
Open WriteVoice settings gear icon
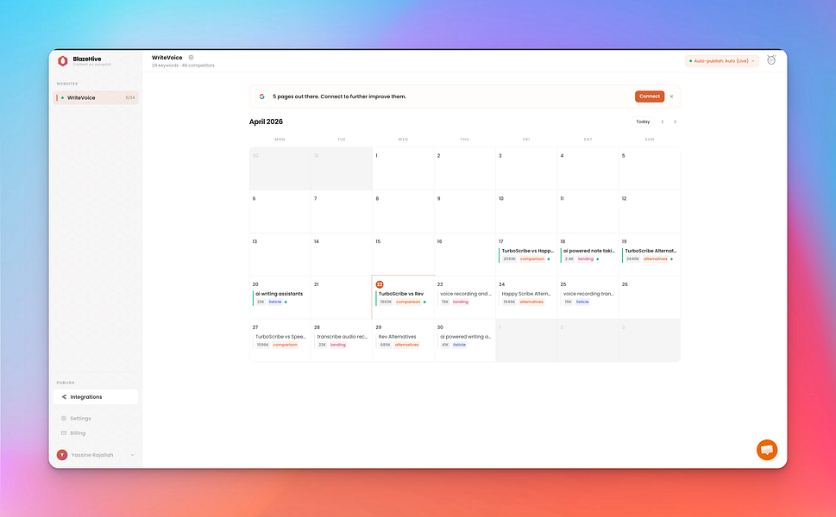tap(191, 58)
